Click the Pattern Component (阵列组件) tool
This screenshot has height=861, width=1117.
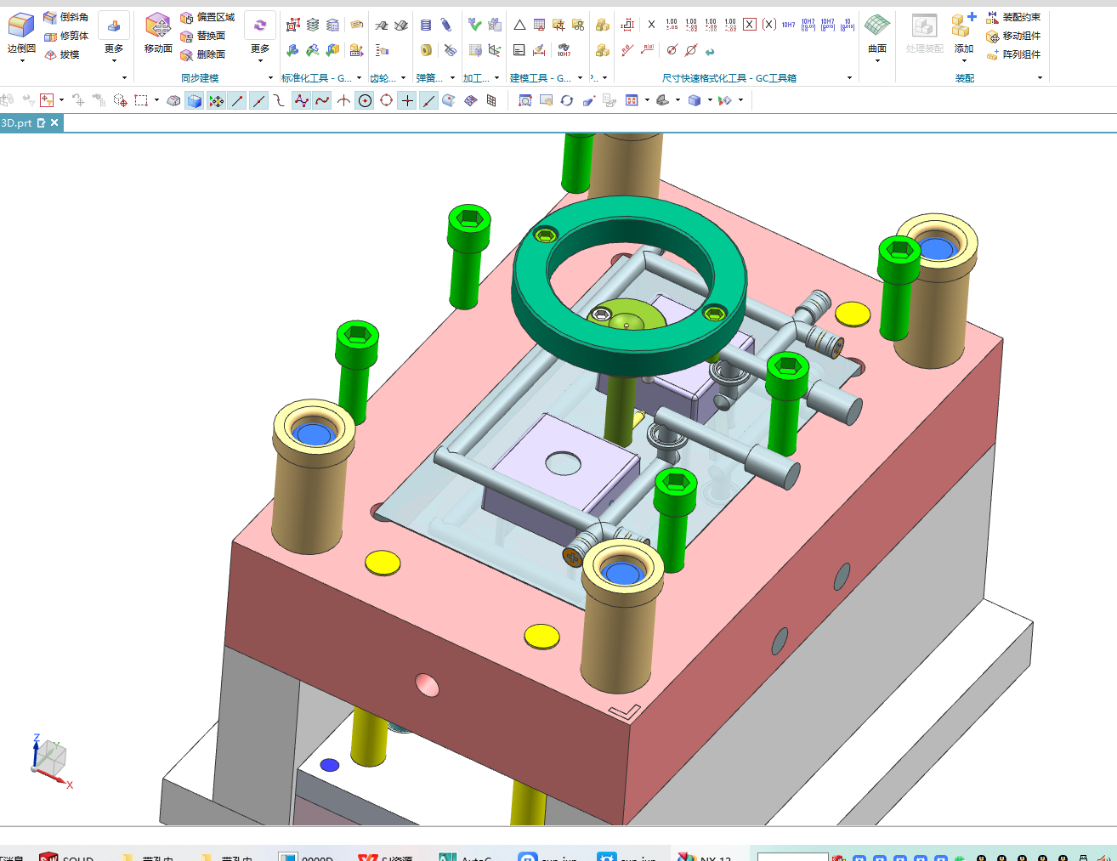coord(1013,54)
